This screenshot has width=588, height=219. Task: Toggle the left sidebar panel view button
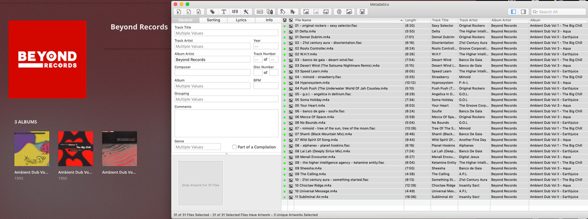point(513,12)
